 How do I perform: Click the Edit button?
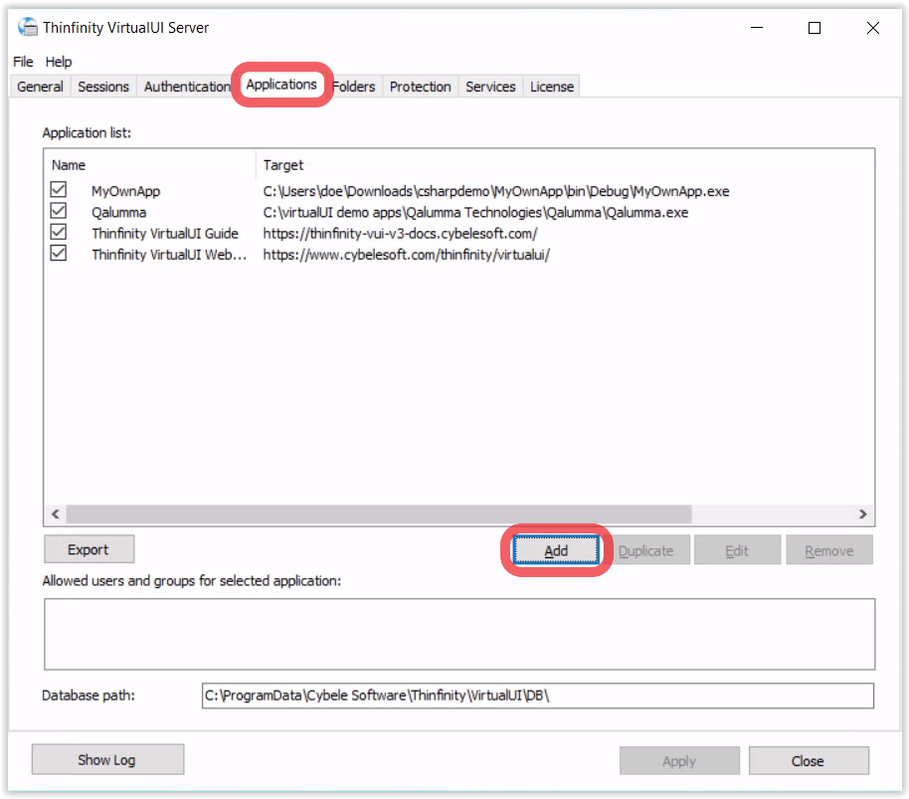point(737,551)
